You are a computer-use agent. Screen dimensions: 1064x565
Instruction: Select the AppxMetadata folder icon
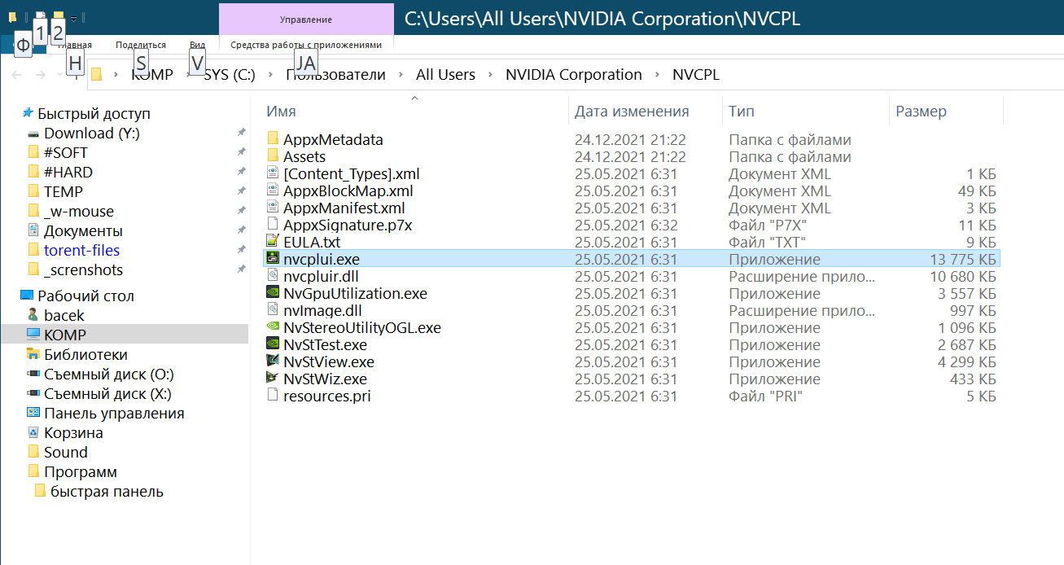click(274, 139)
